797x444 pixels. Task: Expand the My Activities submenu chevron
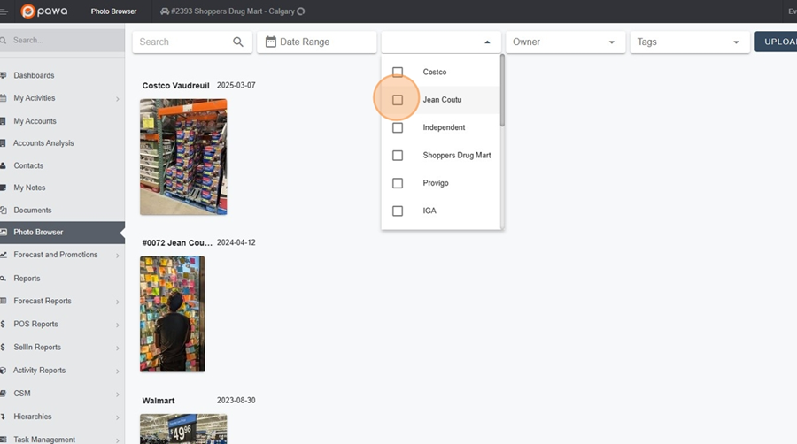[118, 98]
